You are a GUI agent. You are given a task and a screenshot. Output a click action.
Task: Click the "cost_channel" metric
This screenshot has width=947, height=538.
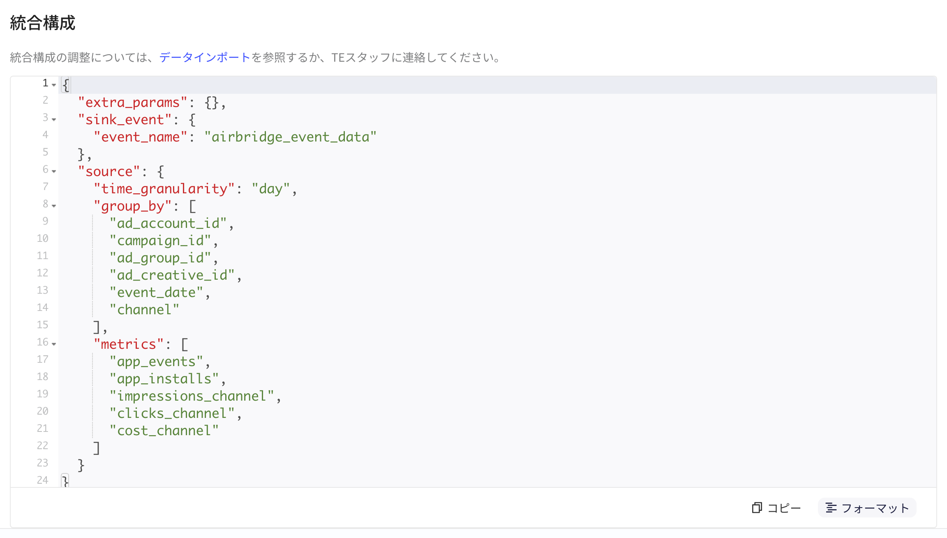[164, 431]
